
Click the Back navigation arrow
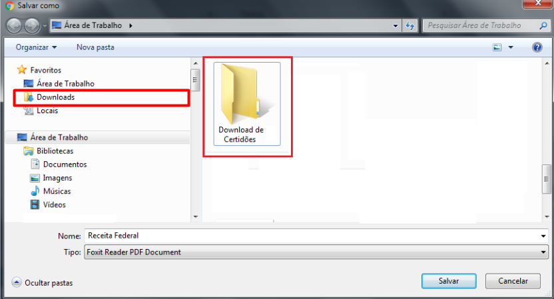click(14, 26)
